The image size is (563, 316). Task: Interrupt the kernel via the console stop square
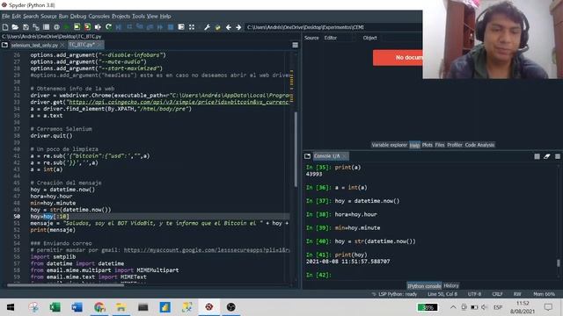pos(537,156)
